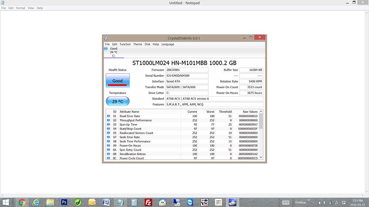
Task: Open the Language menu
Action: click(168, 44)
